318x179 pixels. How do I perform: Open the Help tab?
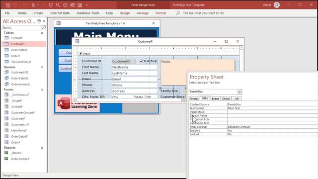pyautogui.click(x=109, y=13)
